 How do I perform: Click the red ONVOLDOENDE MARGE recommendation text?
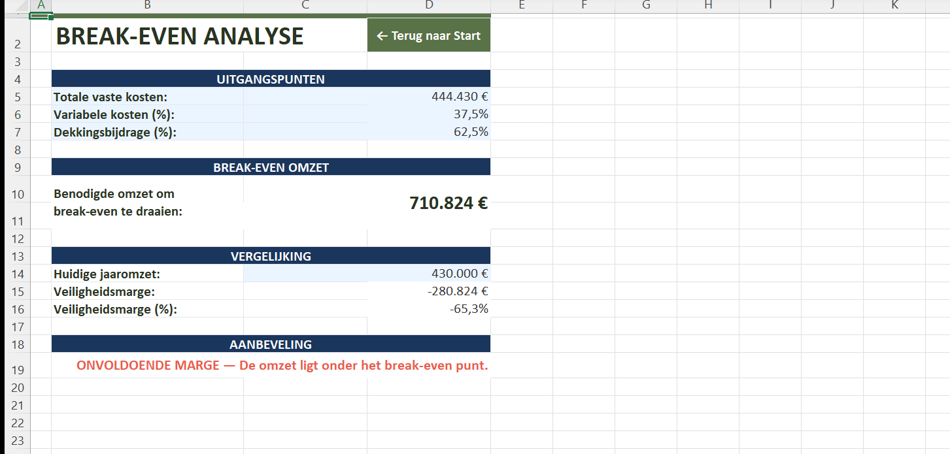(x=282, y=366)
